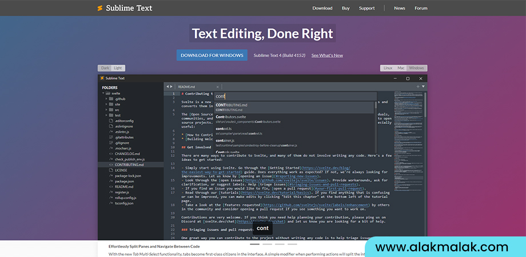Select the README.md editor tab

click(x=198, y=87)
